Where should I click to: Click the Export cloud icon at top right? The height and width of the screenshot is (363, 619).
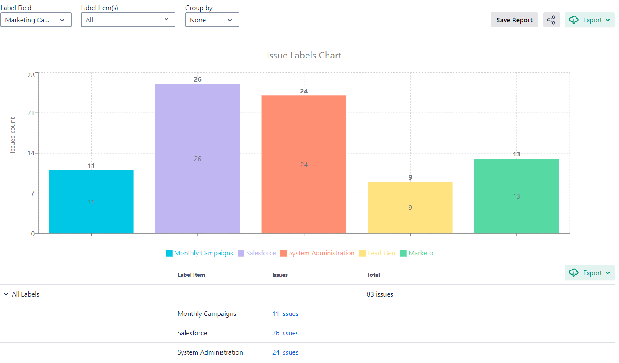574,20
